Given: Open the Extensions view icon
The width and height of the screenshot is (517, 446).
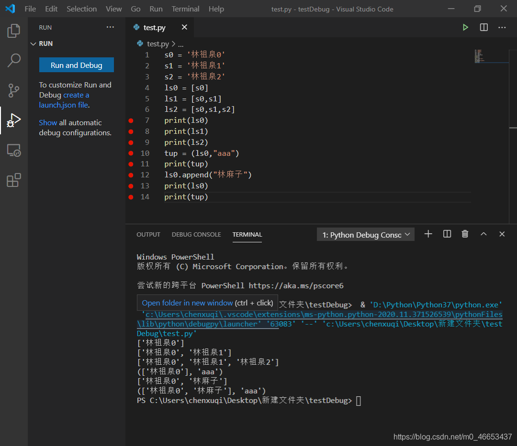Looking at the screenshot, I should pyautogui.click(x=14, y=180).
